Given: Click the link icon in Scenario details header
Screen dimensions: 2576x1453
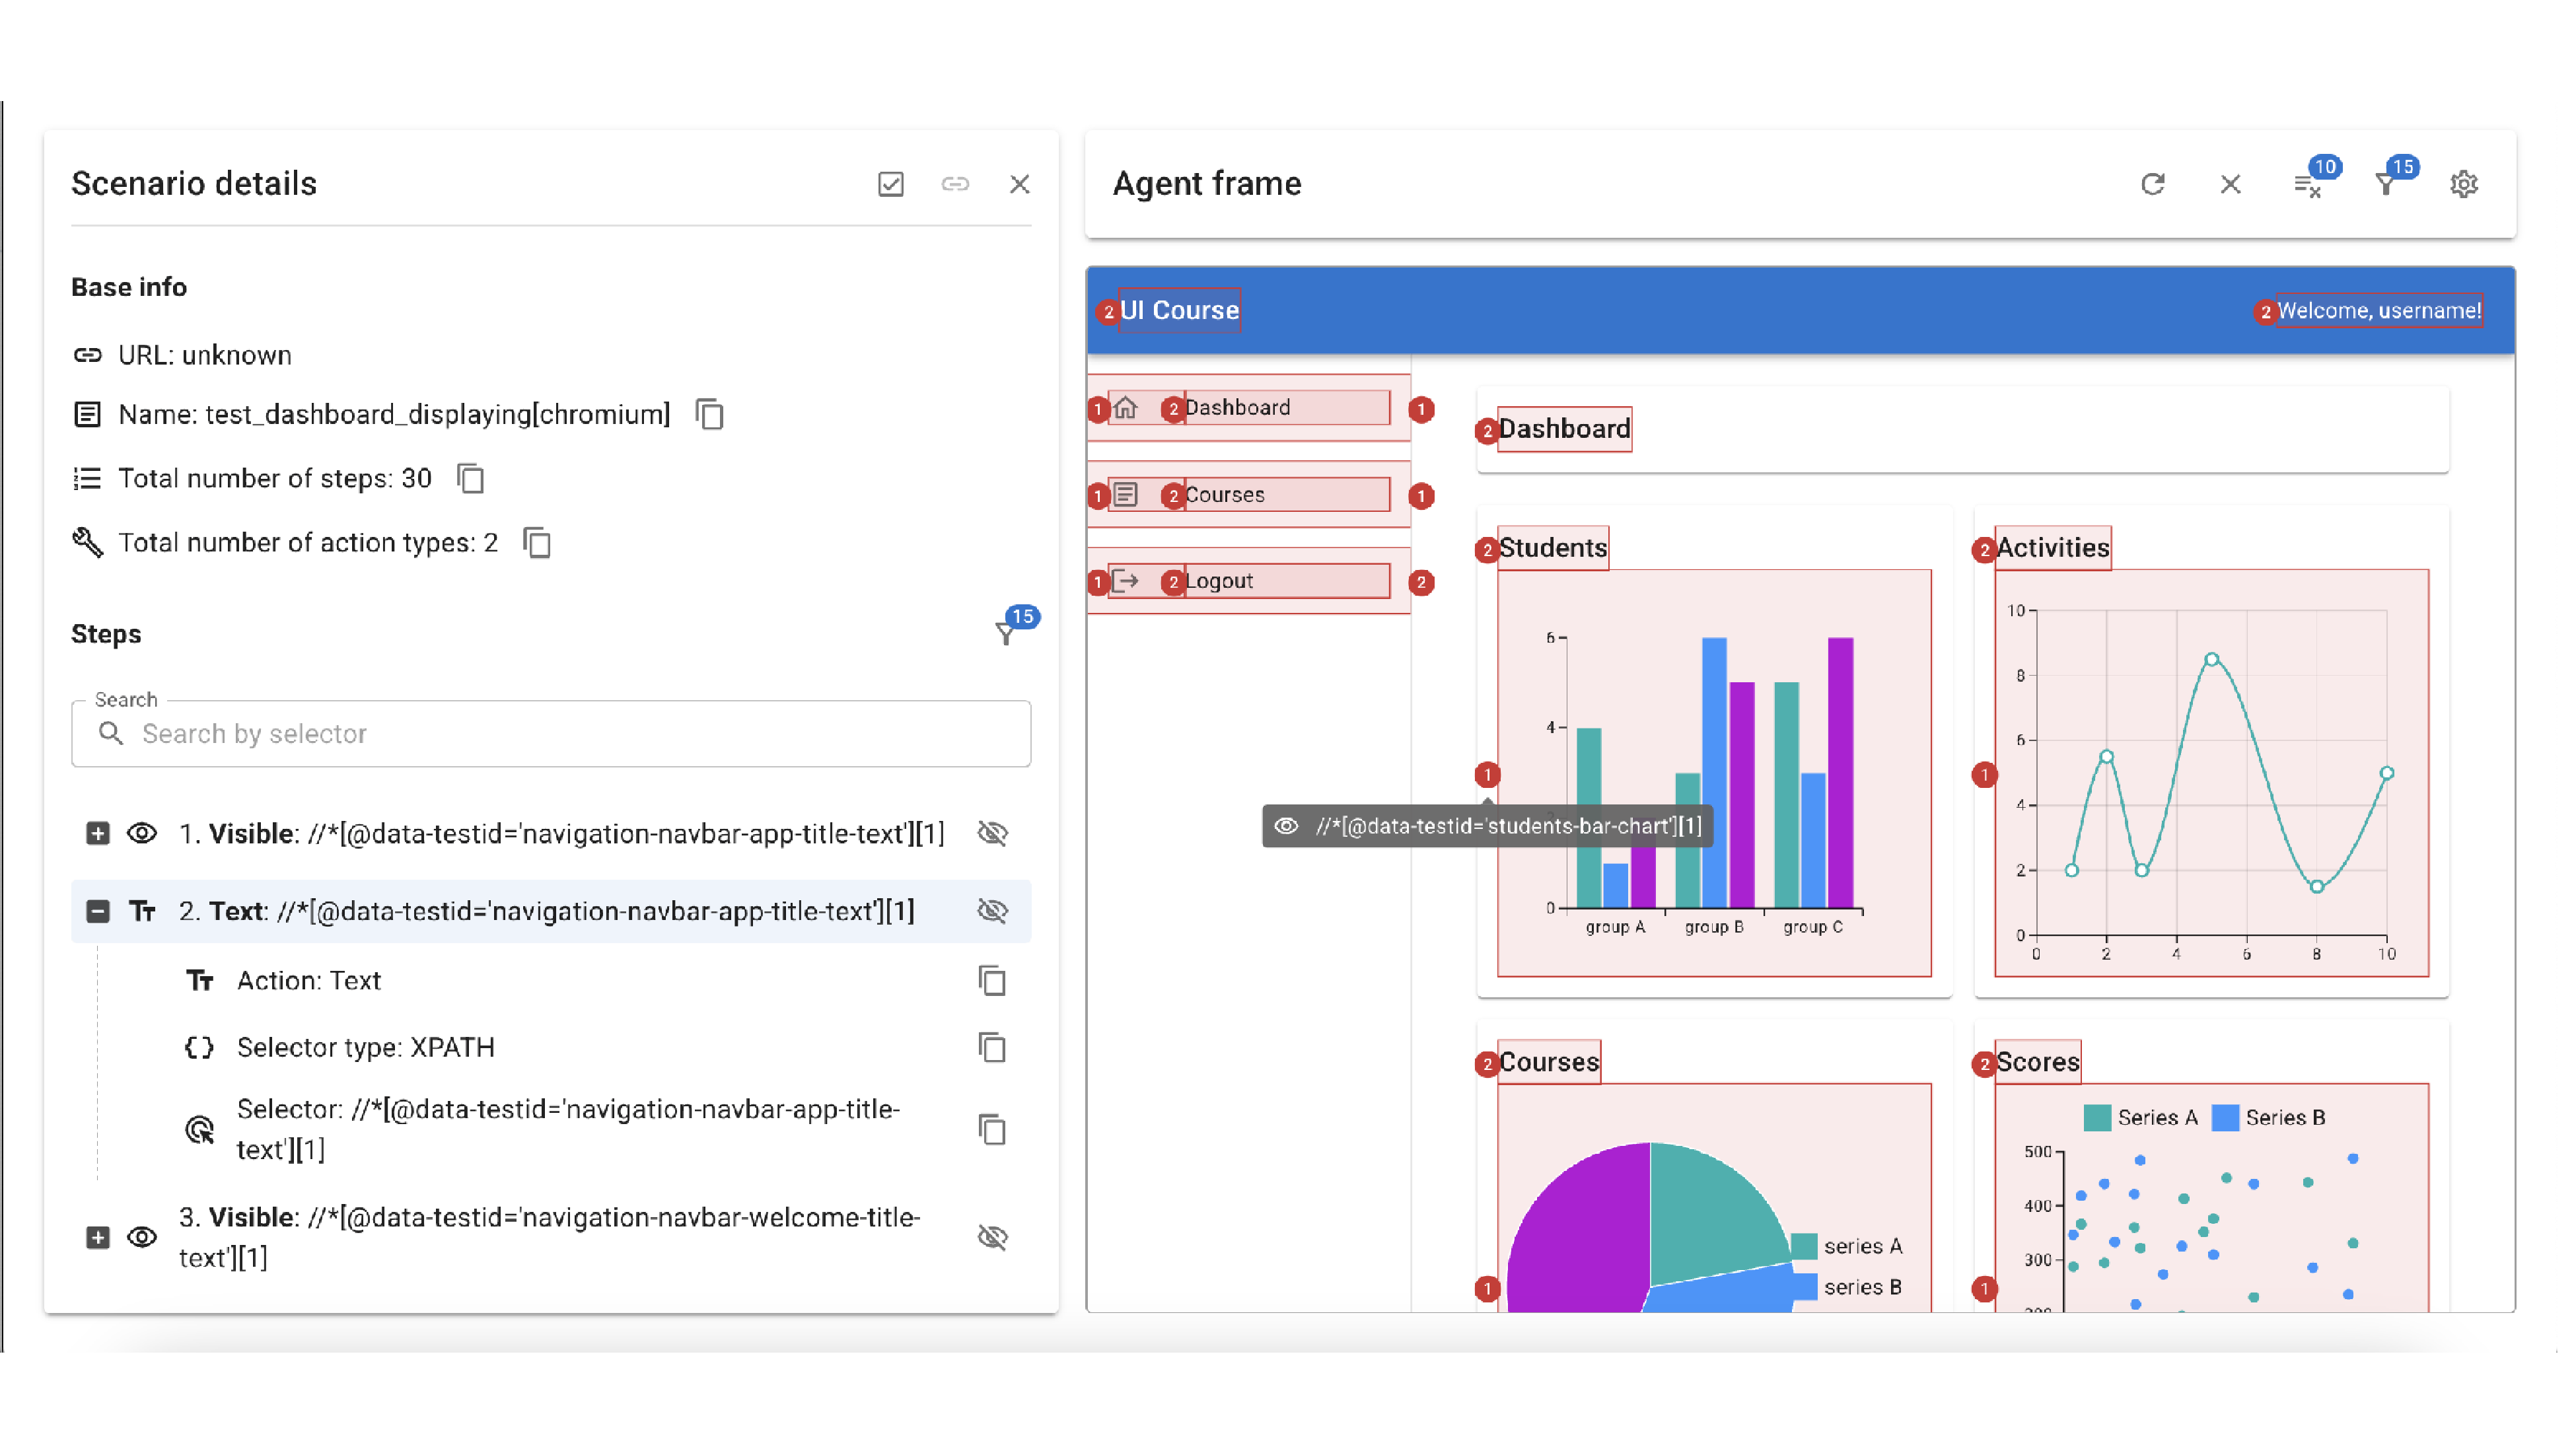Looking at the screenshot, I should (x=955, y=184).
